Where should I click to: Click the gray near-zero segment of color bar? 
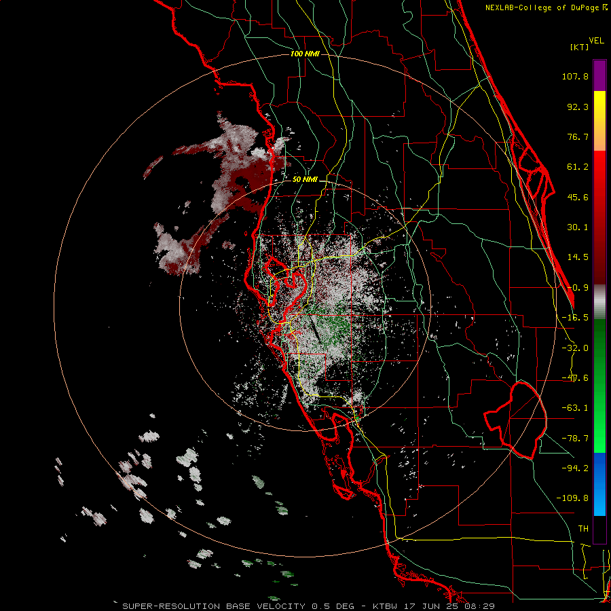(x=599, y=302)
